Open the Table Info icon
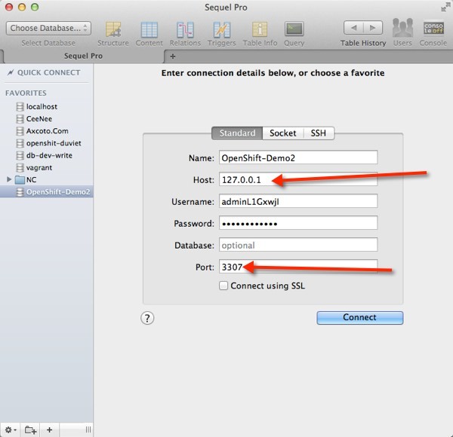The image size is (453, 437). pos(260,29)
